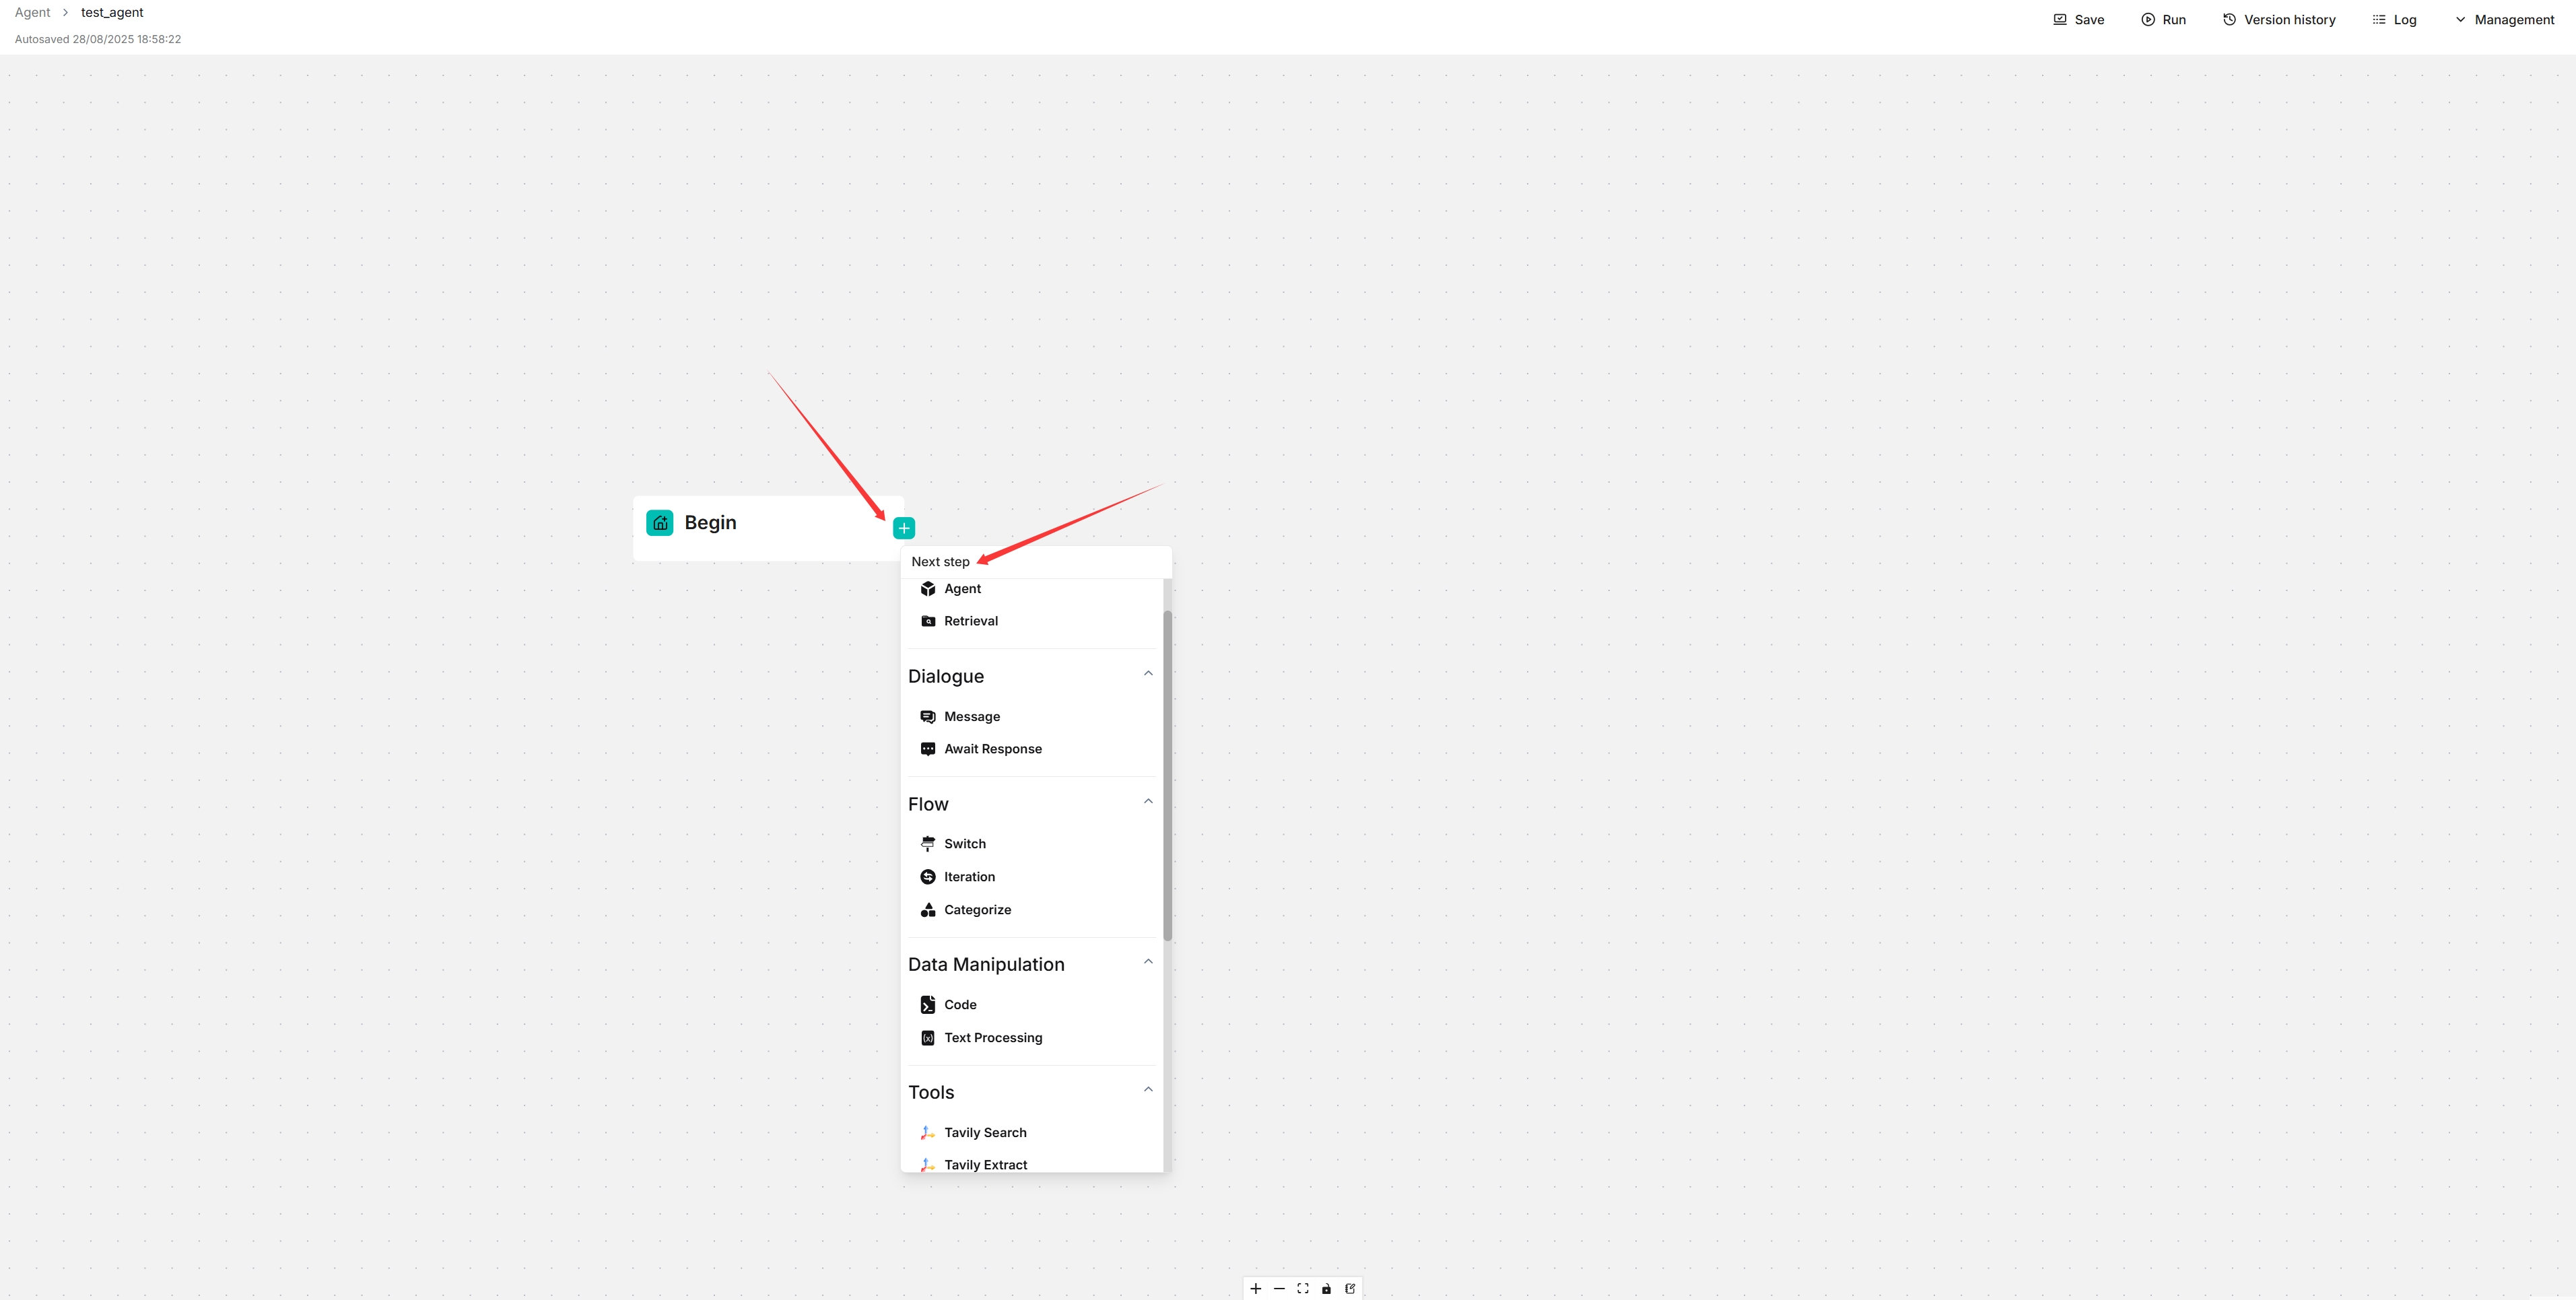
Task: Collapse the Tools section chevron
Action: pos(1148,1090)
